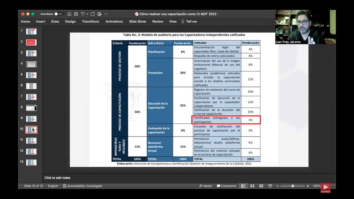This screenshot has height=199, width=354.
Task: Change the English language setting in status bar
Action: pyautogui.click(x=53, y=186)
